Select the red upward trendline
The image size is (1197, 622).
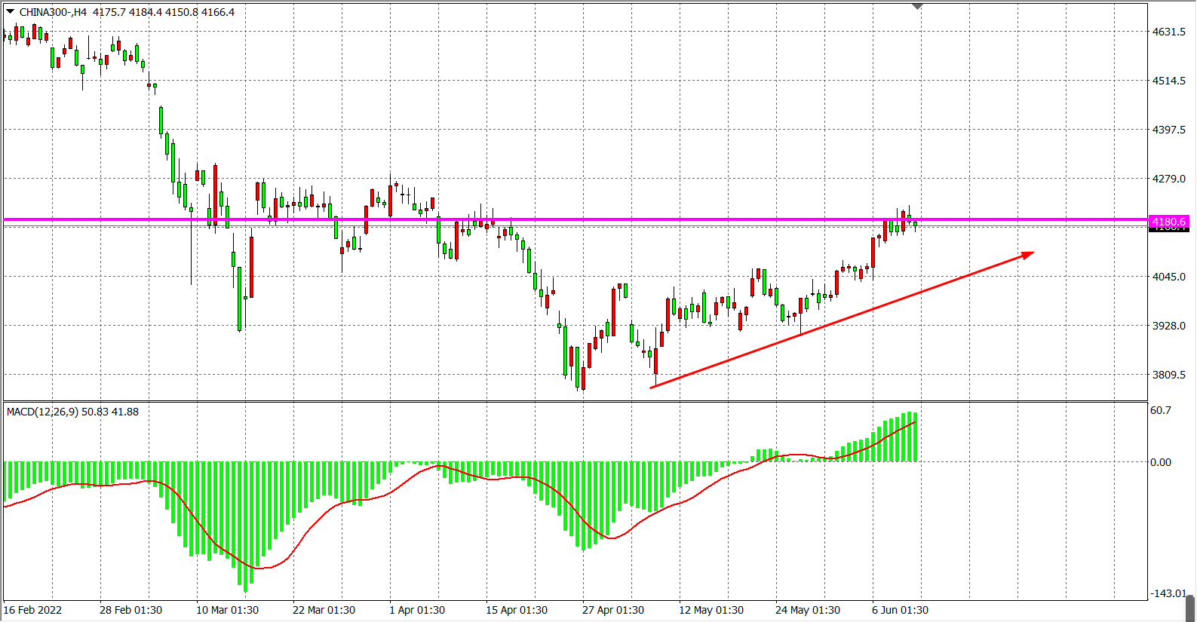[830, 323]
